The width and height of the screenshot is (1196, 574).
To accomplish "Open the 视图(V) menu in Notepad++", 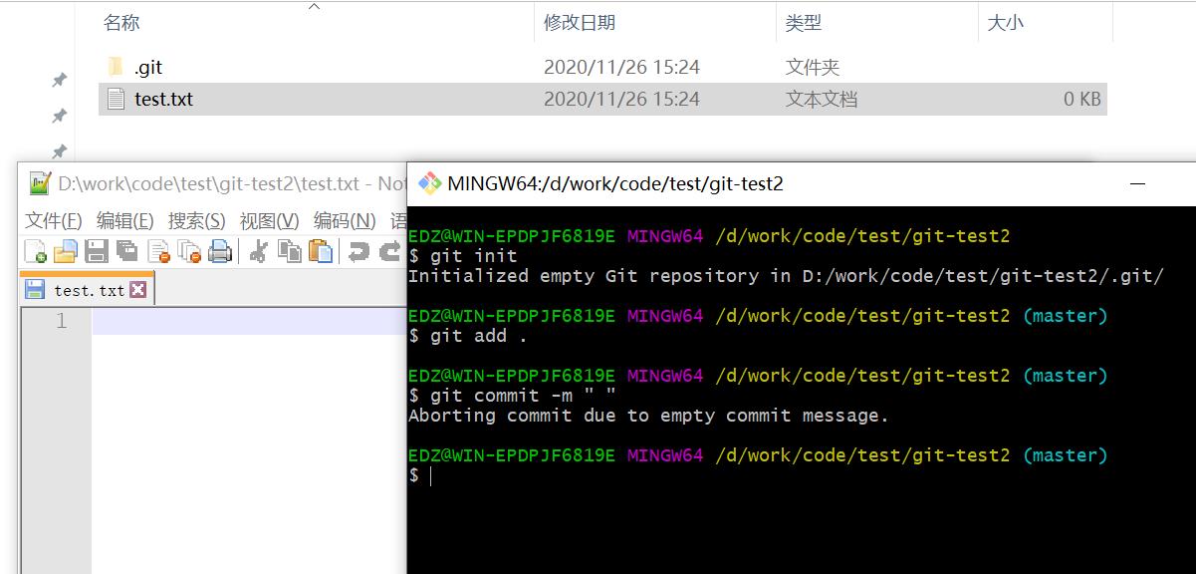I will point(270,220).
